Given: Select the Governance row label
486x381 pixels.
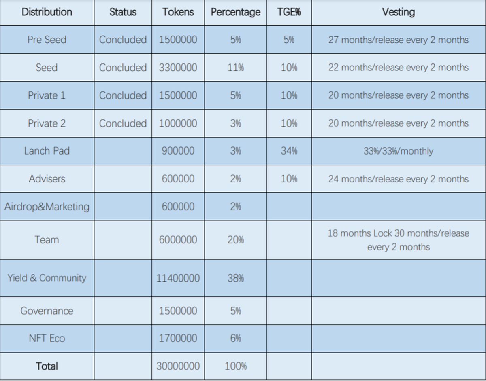Looking at the screenshot, I should [47, 311].
